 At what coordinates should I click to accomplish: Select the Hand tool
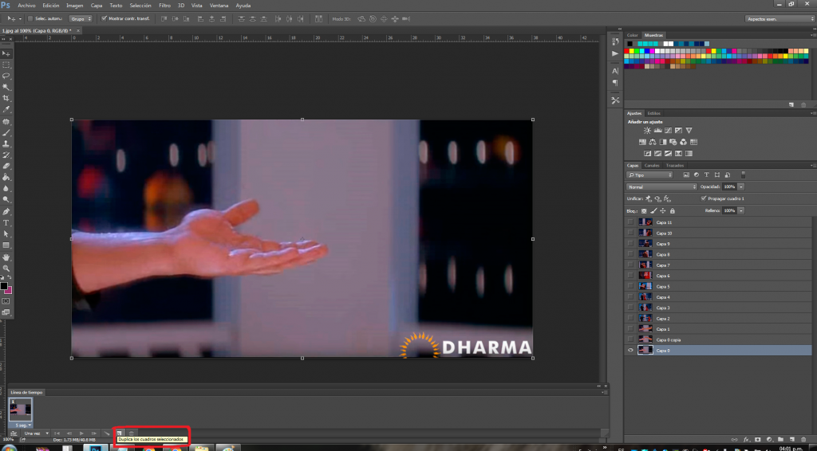[6, 257]
